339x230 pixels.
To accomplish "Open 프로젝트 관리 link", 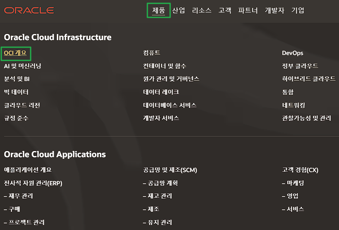I will coord(24,222).
